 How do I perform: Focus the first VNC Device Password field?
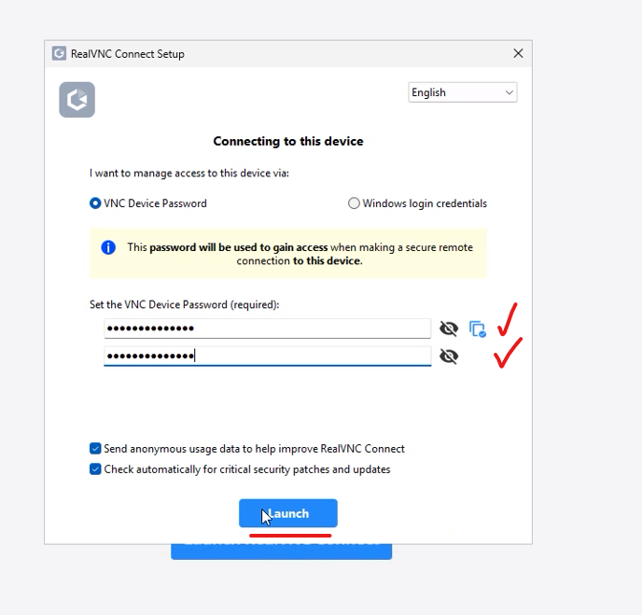point(268,328)
